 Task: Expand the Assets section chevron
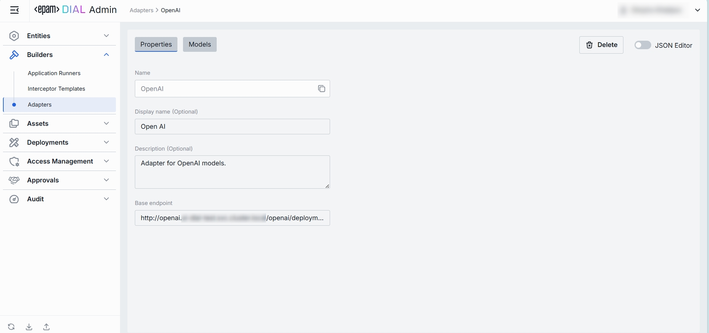(x=106, y=124)
